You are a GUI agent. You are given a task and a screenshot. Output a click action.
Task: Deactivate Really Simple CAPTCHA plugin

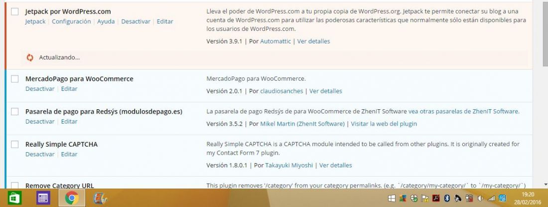pos(40,154)
